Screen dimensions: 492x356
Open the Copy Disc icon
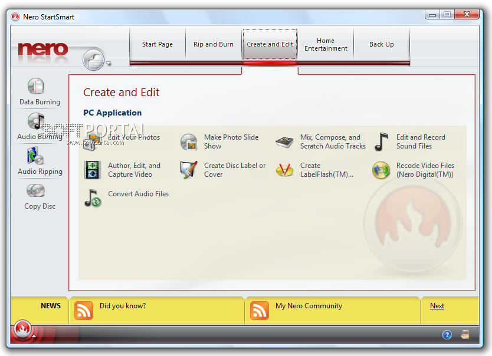(36, 190)
